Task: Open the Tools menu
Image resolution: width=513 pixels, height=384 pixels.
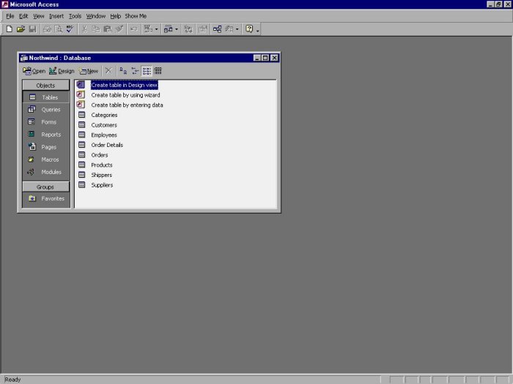Action: coord(75,15)
